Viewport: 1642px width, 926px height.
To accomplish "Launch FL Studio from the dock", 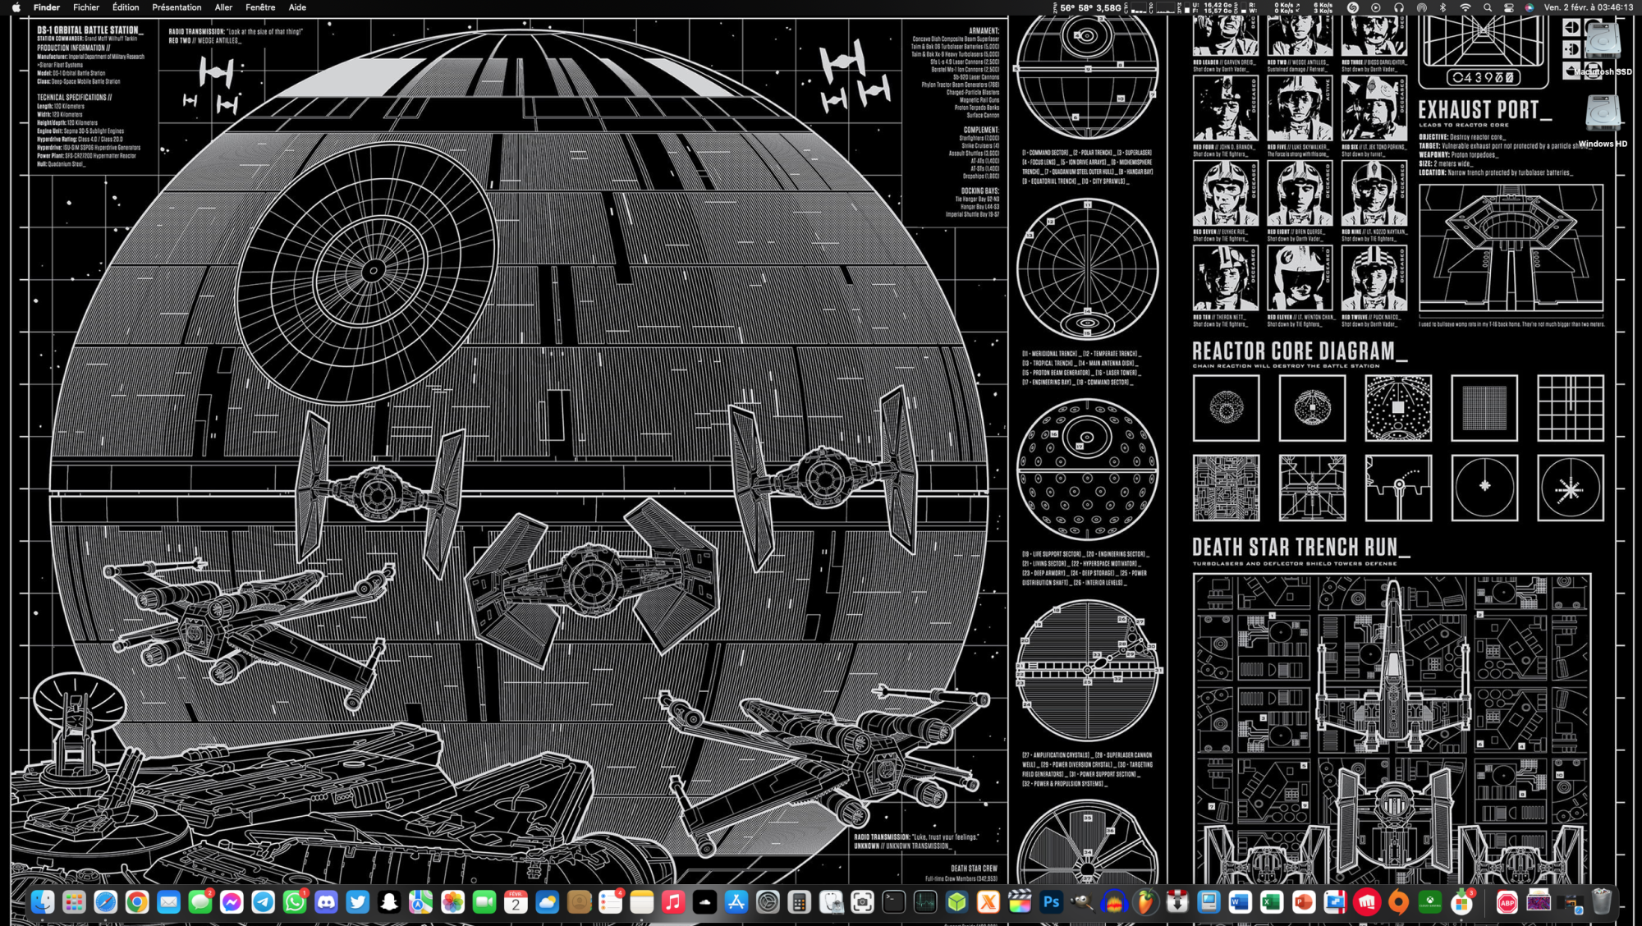I will tap(1145, 903).
